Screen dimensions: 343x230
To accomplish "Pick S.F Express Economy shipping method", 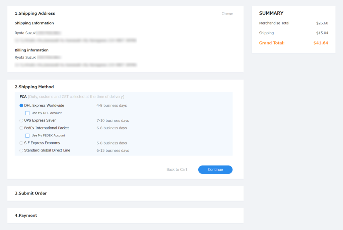I will 21,143.
